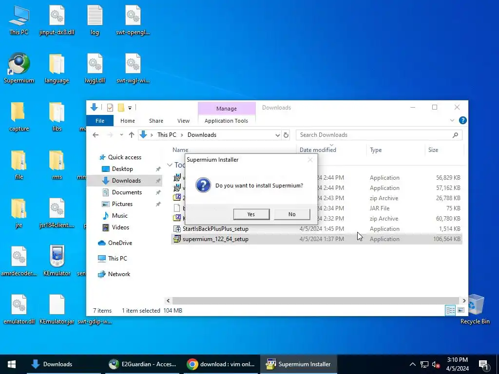The height and width of the screenshot is (374, 499).
Task: Sort files by Size column
Action: (433, 150)
